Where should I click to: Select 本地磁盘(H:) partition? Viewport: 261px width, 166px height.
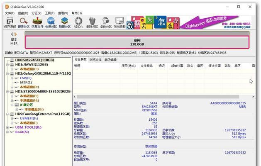point(29,100)
